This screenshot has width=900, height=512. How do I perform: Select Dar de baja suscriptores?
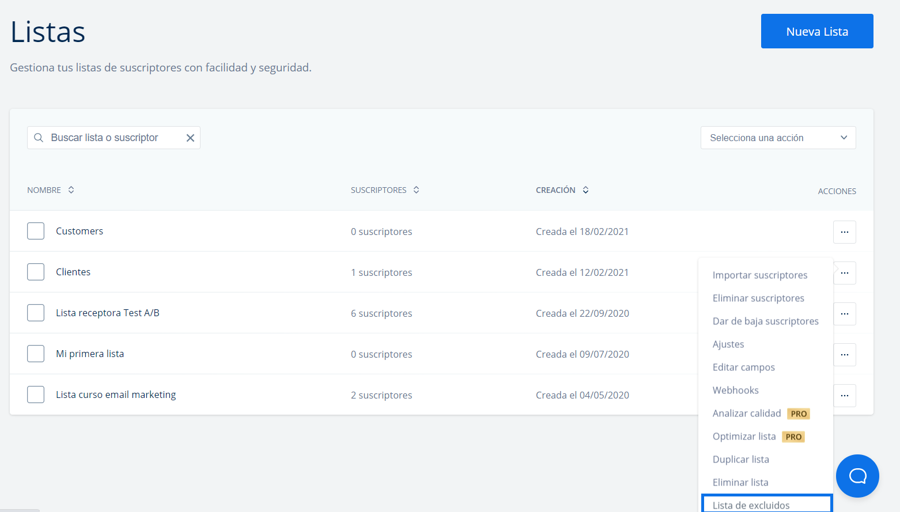tap(766, 321)
